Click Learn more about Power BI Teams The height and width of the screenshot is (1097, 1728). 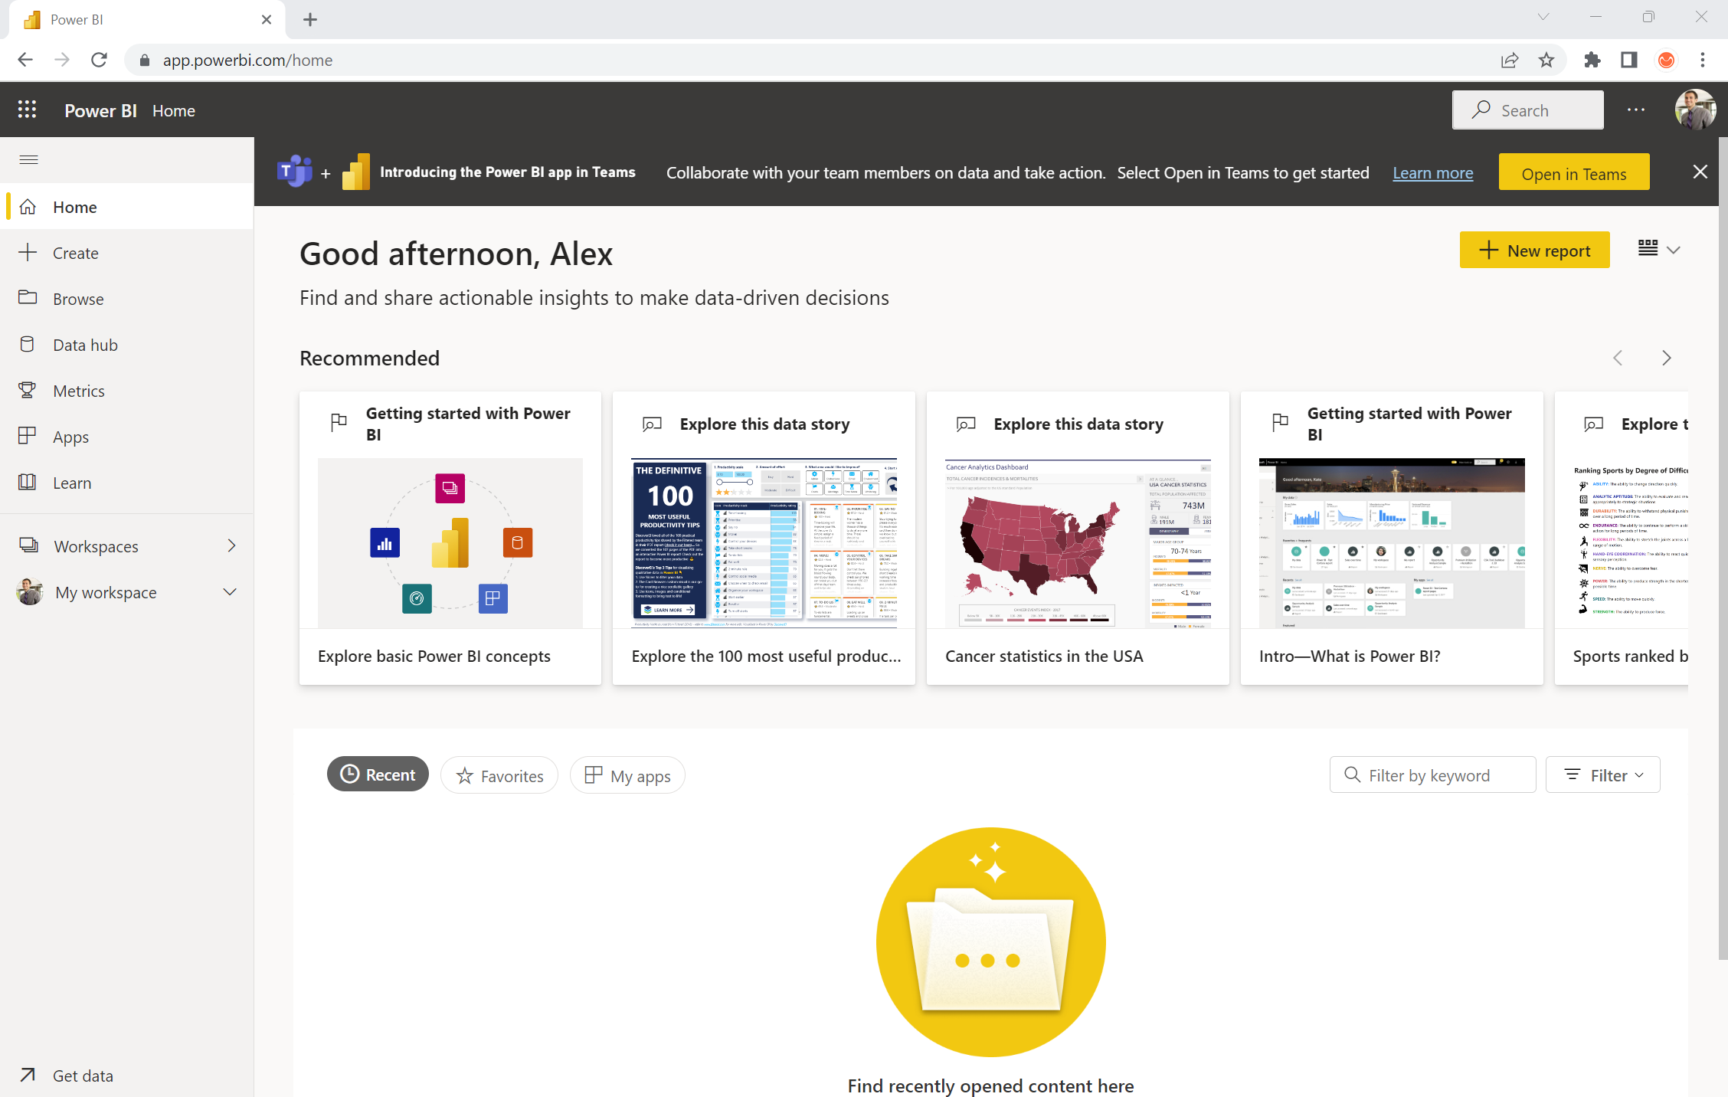tap(1432, 172)
